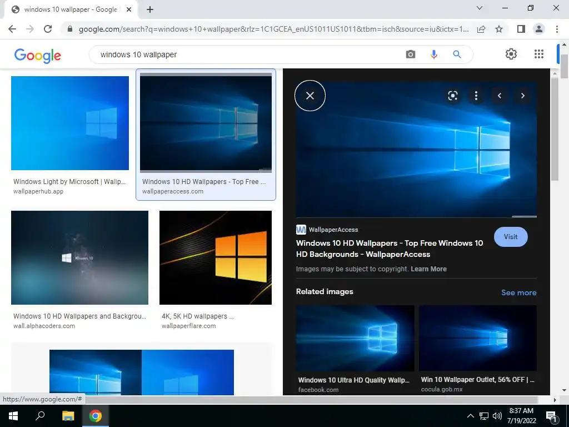Start voice search with microphone
This screenshot has height=427, width=569.
pos(433,54)
